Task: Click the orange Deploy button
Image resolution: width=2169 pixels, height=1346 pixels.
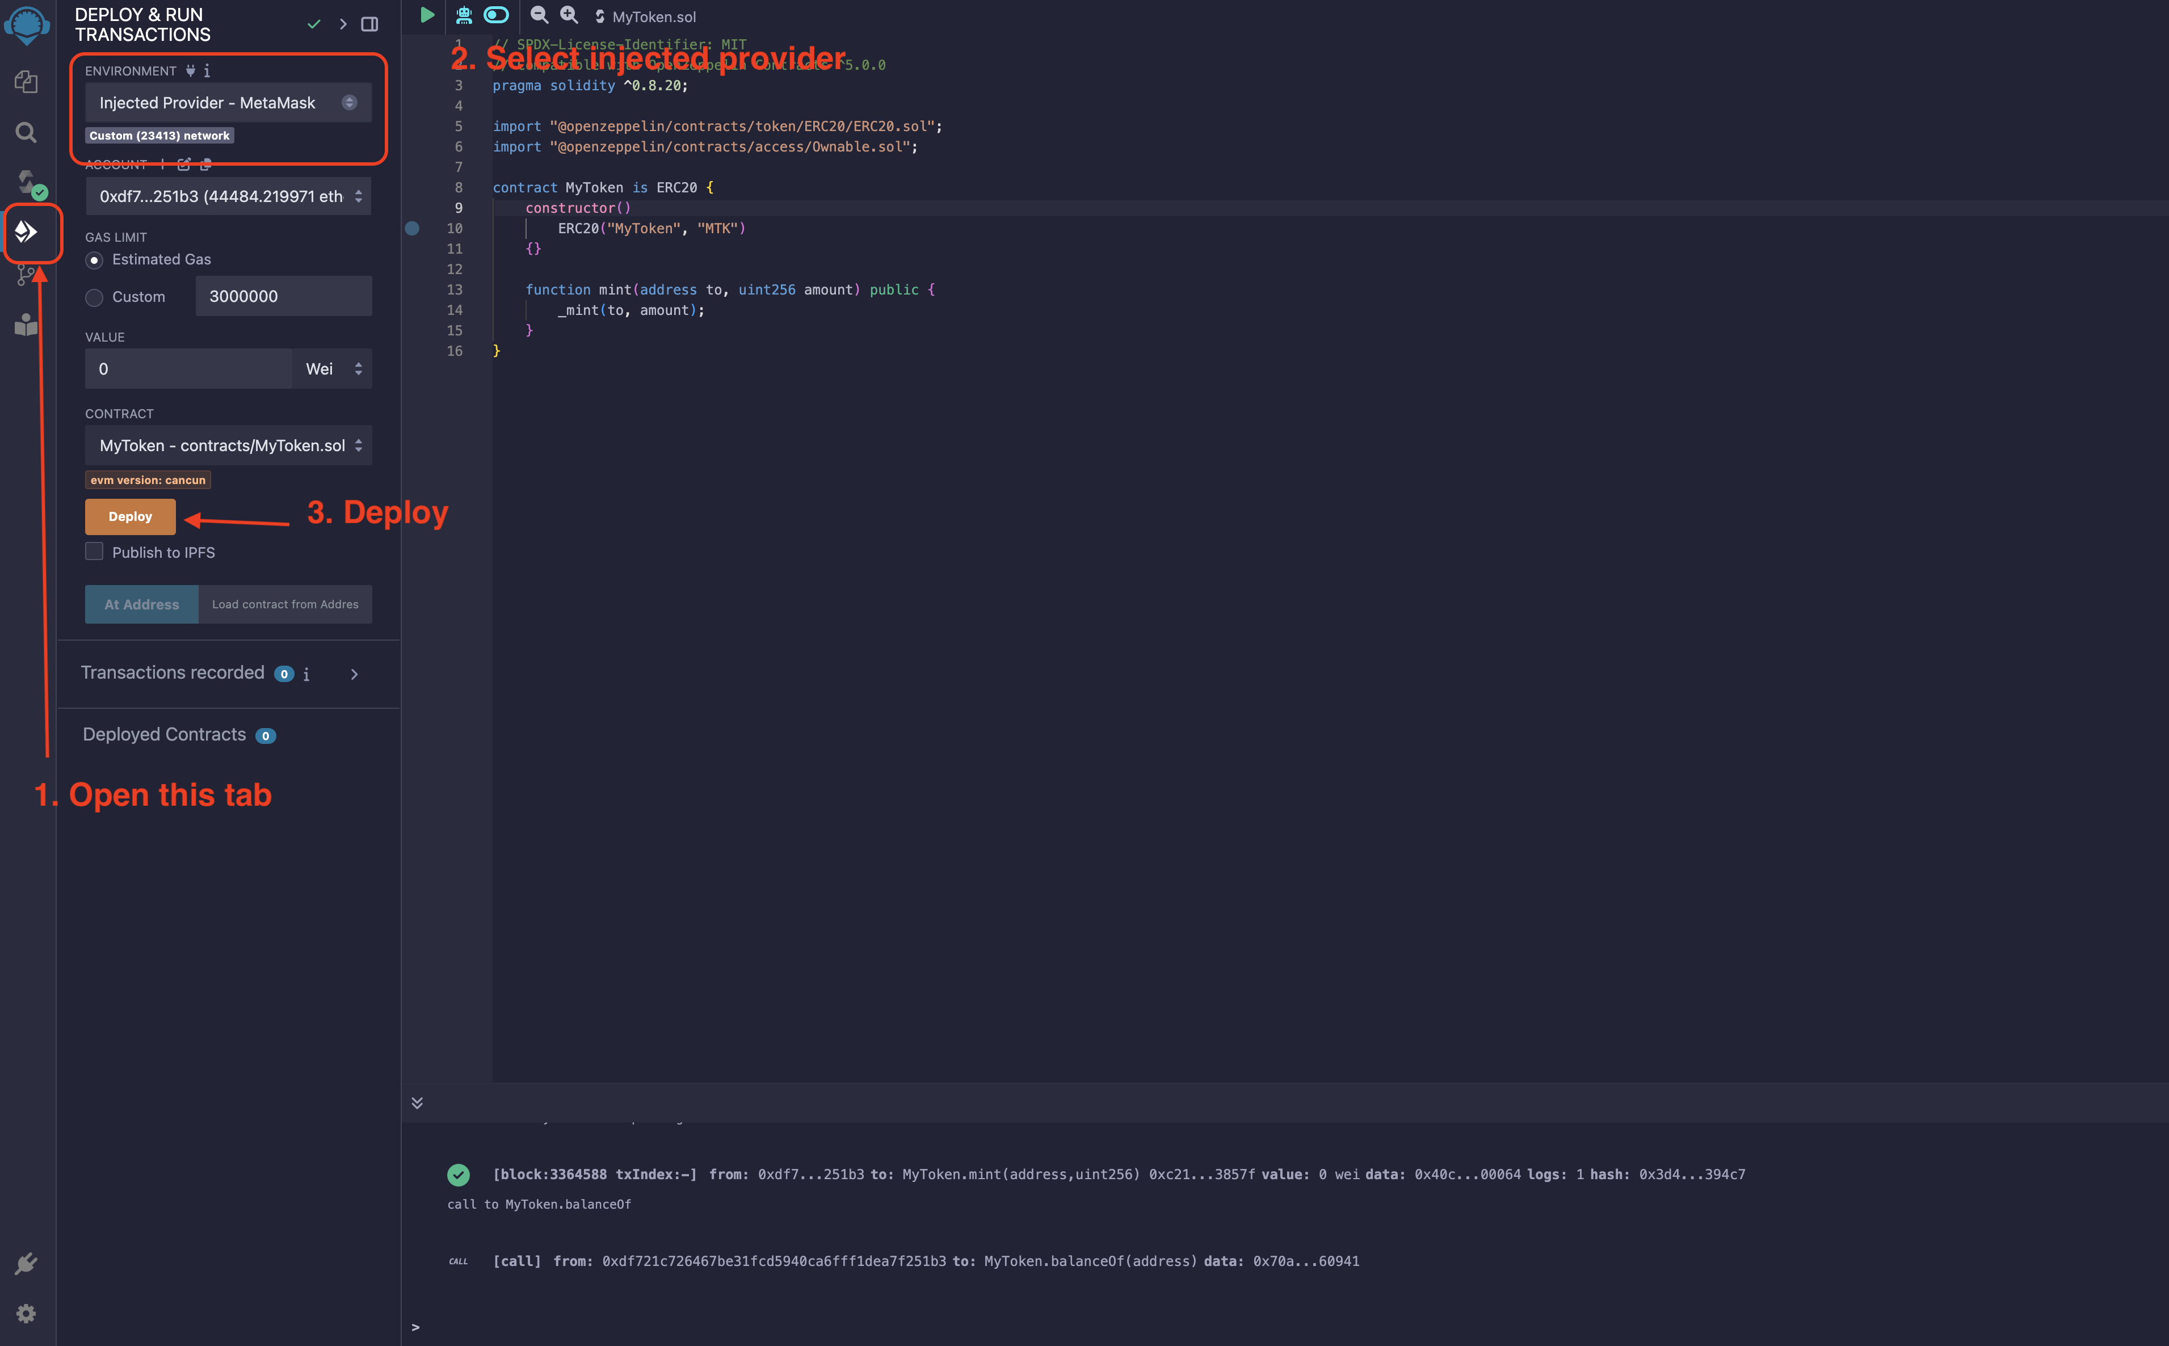Action: (x=129, y=516)
